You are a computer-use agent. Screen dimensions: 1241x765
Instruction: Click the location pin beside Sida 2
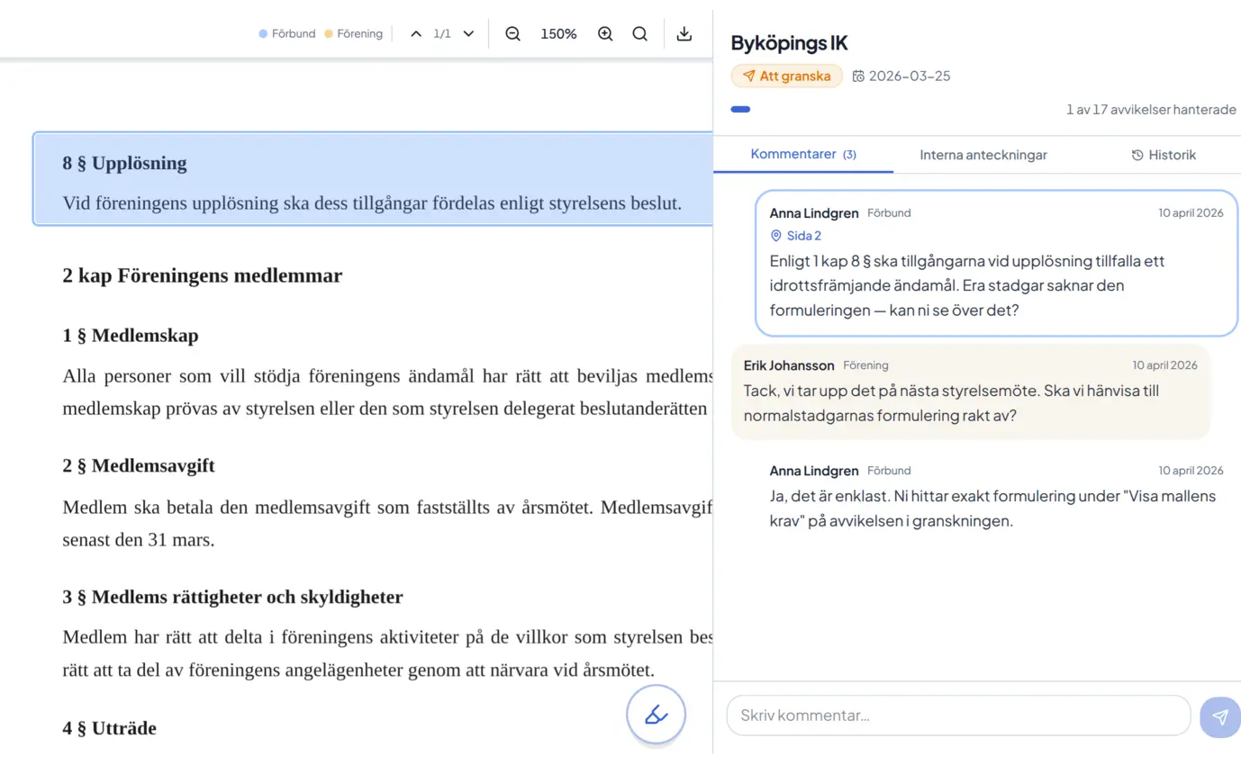pos(775,235)
